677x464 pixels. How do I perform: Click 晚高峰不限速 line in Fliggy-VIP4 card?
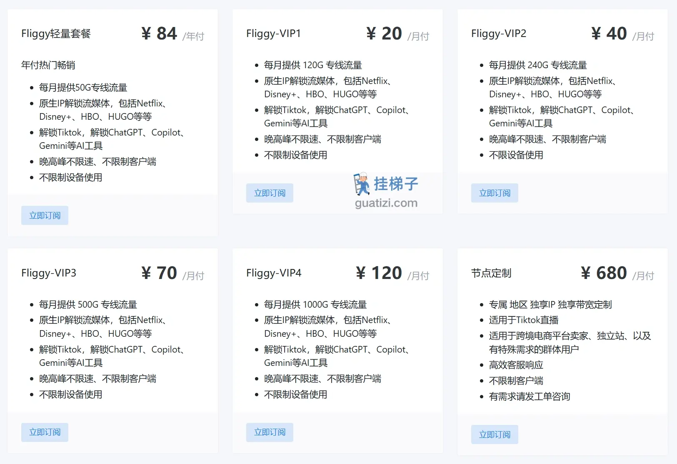[x=323, y=379]
